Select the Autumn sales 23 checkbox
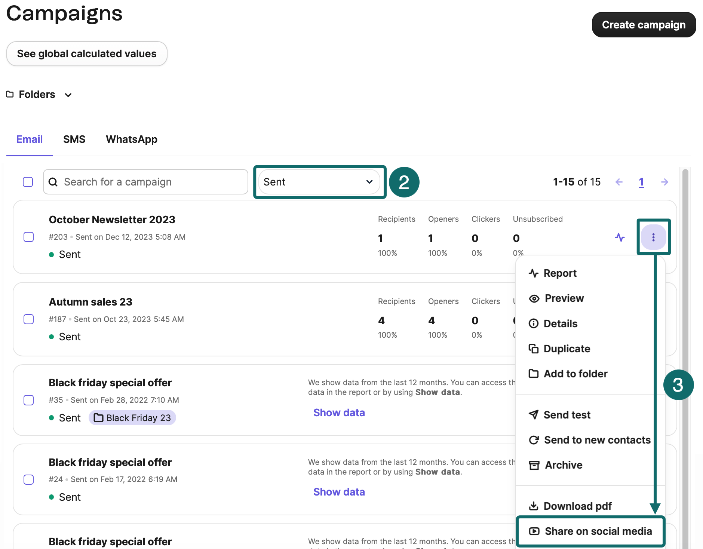 point(29,319)
